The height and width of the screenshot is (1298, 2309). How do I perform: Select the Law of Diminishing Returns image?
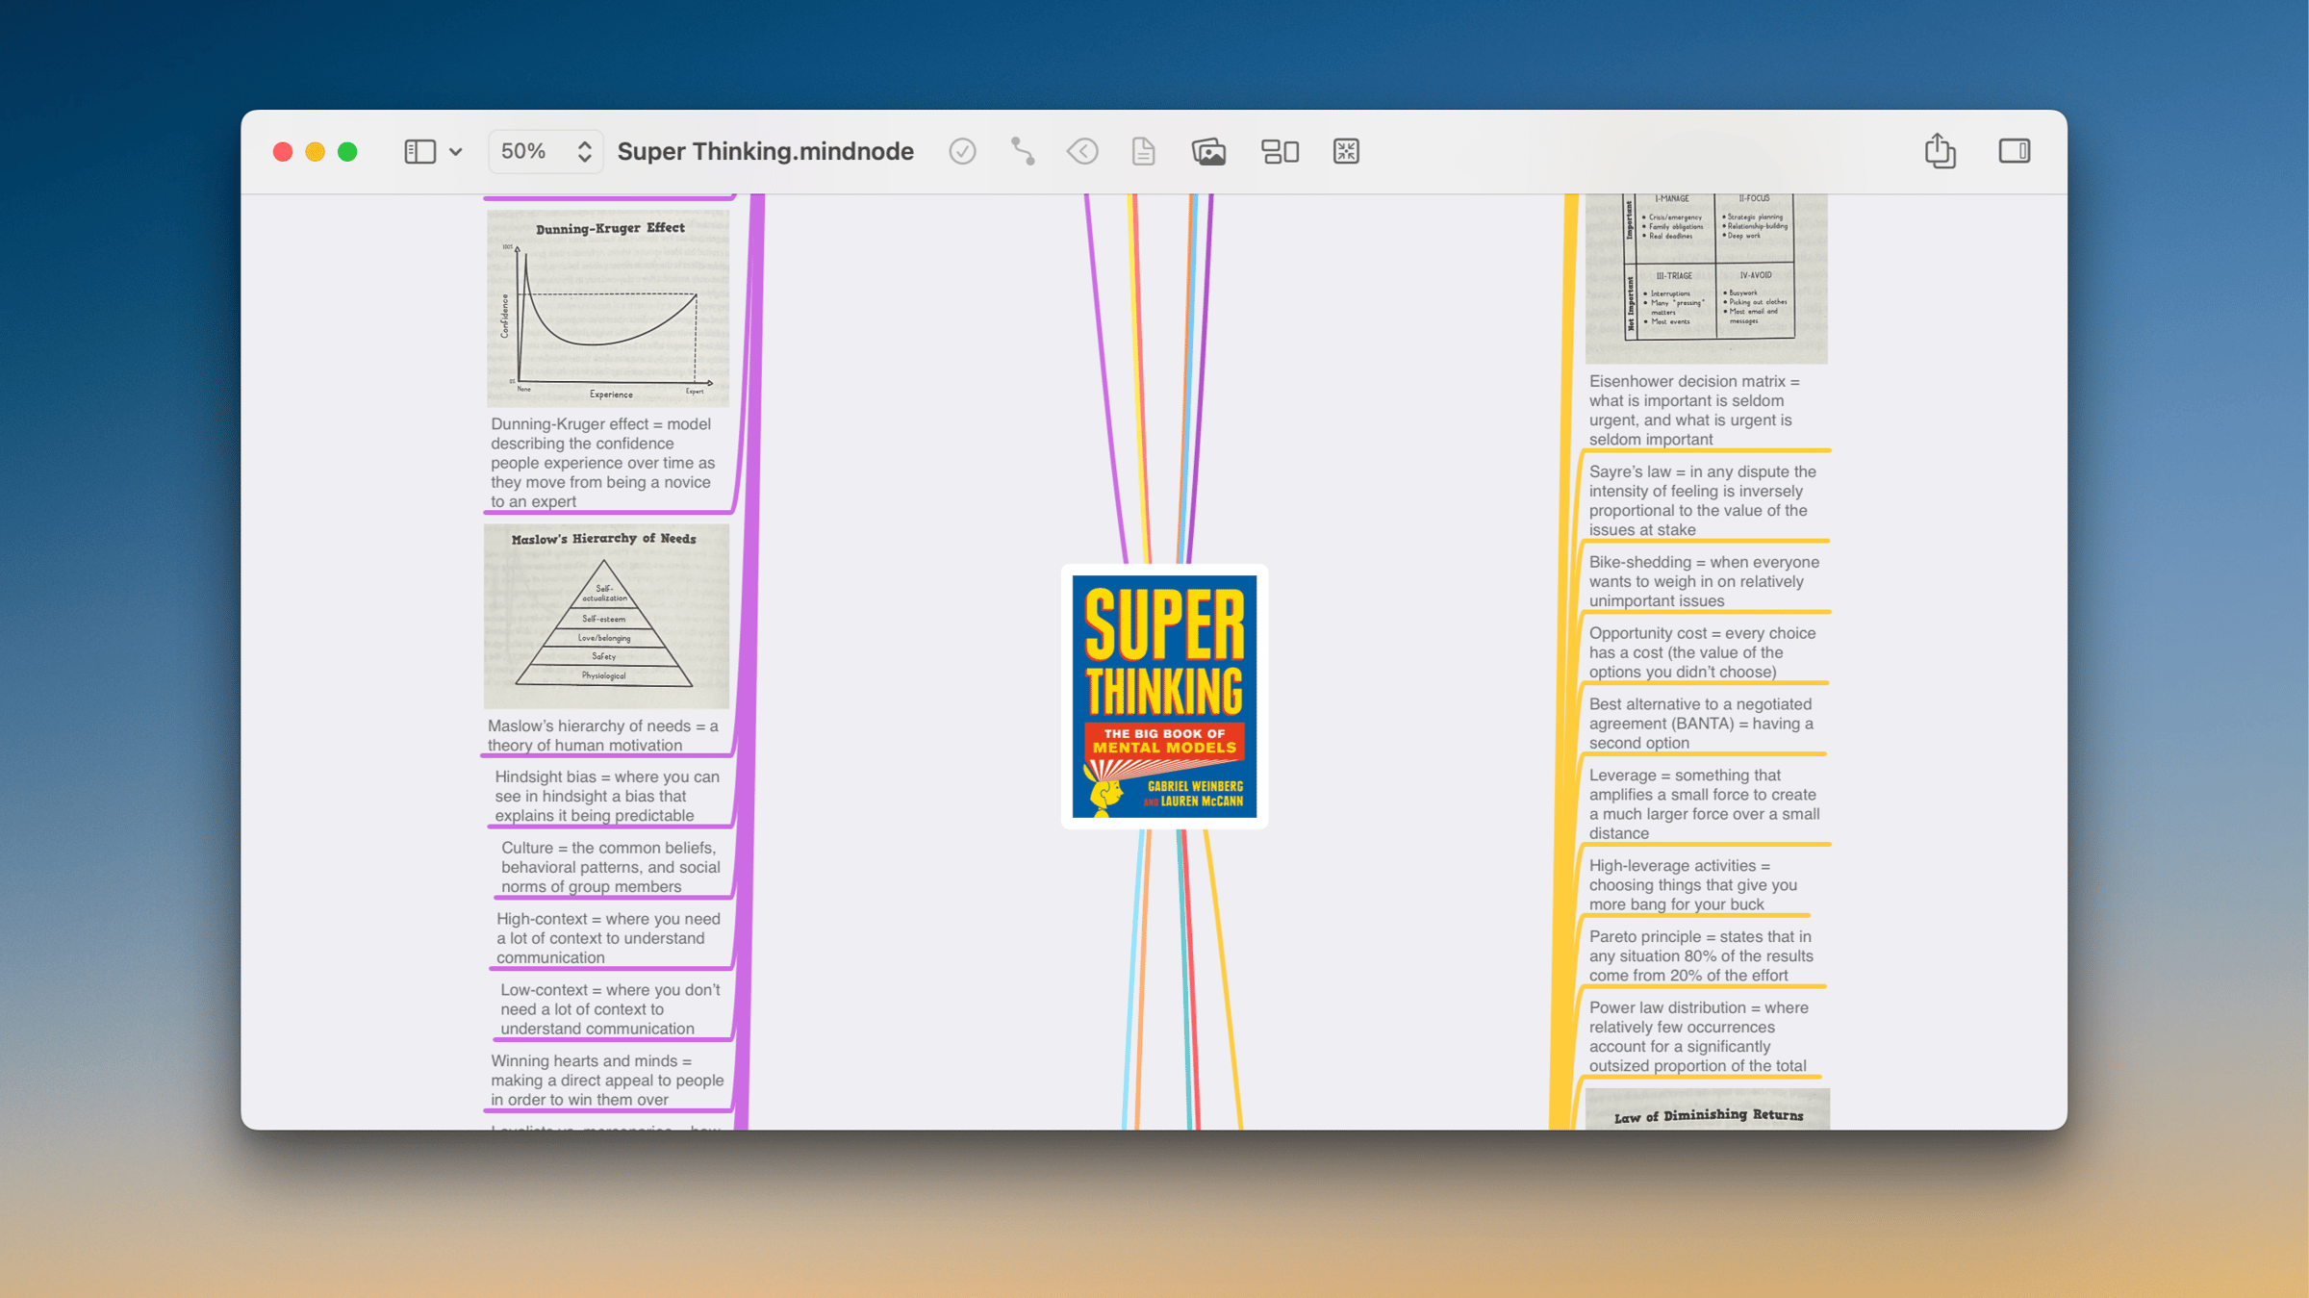tap(1708, 1108)
